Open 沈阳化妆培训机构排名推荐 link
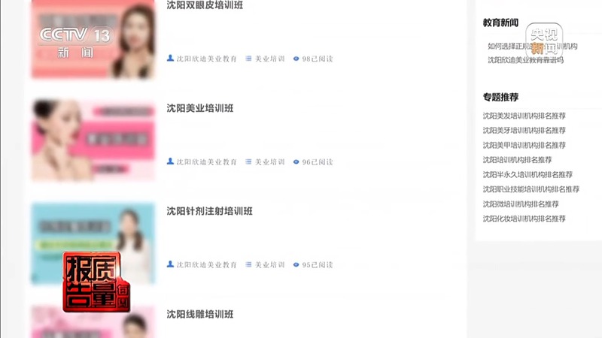The height and width of the screenshot is (338, 602). (524, 219)
